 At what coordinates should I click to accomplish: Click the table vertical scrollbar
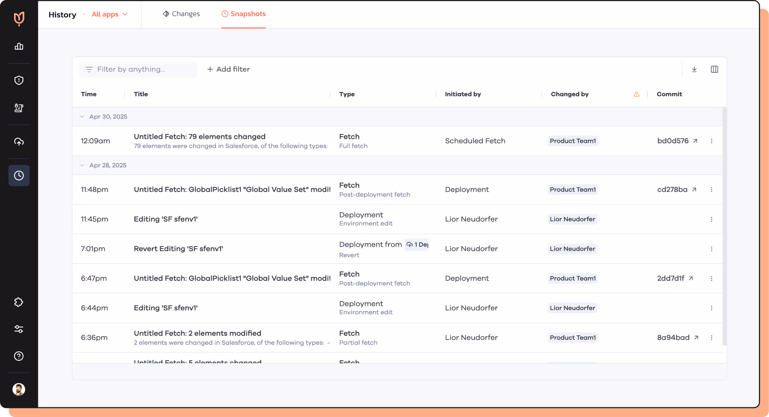click(725, 226)
